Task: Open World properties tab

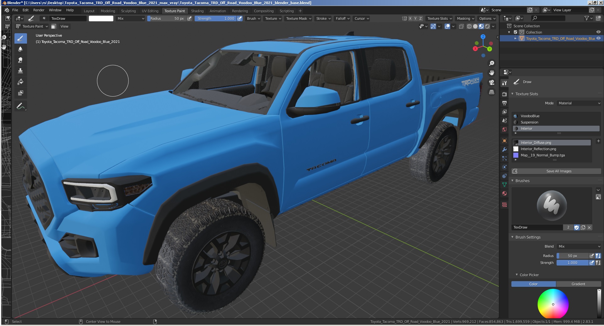Action: pyautogui.click(x=504, y=129)
